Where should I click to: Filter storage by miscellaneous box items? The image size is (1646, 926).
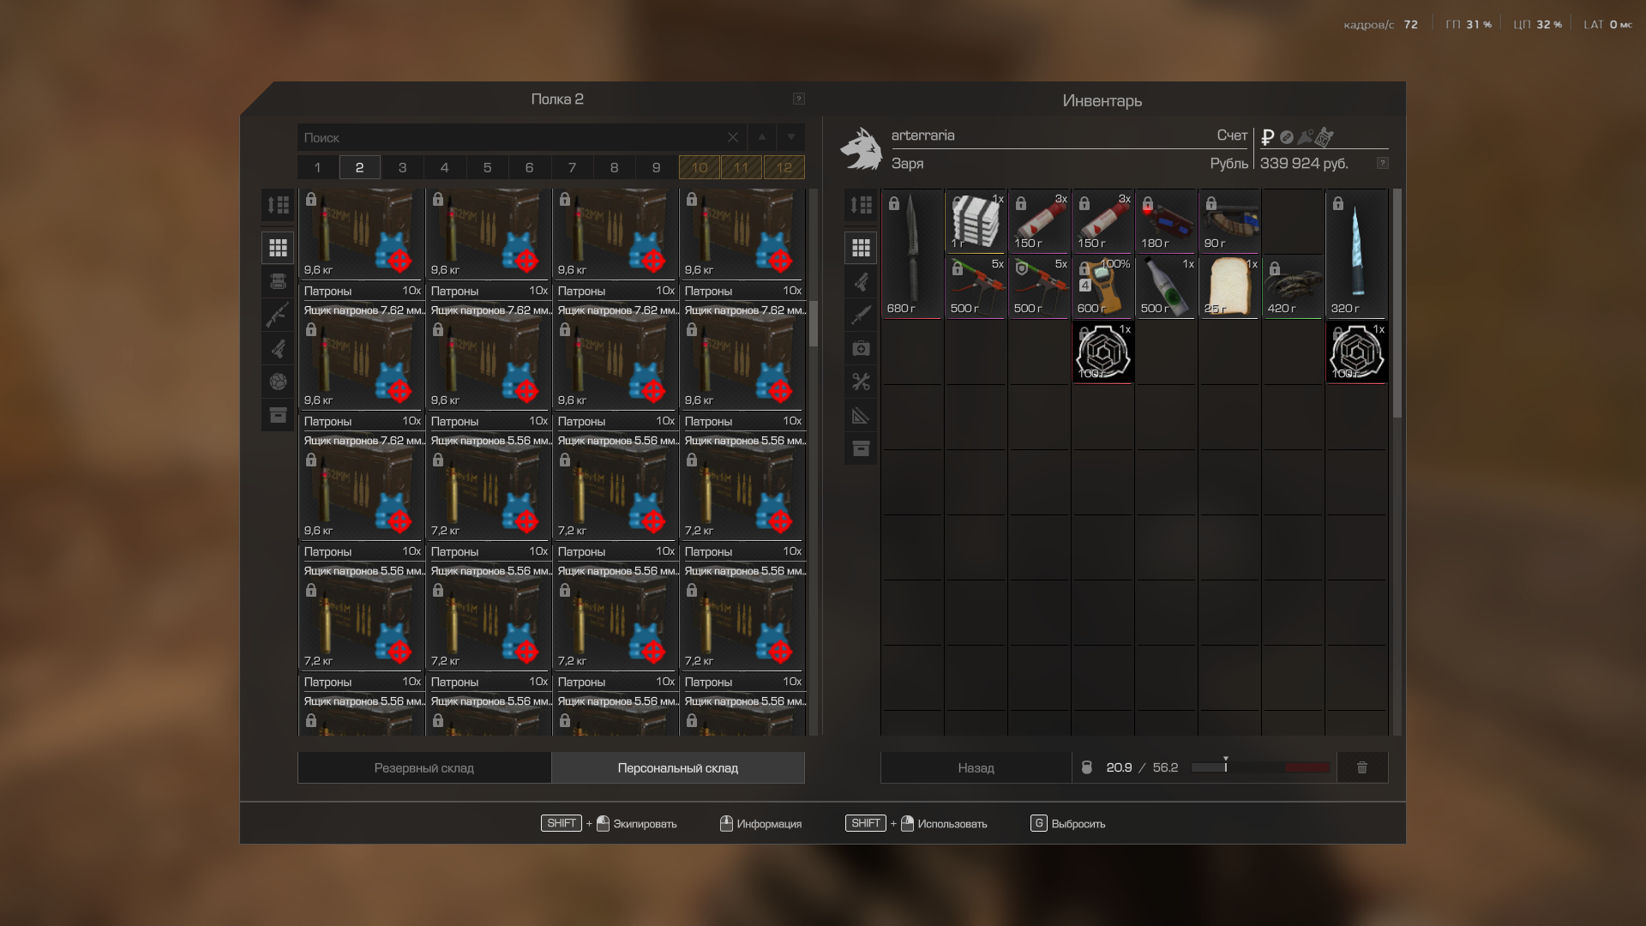point(278,415)
